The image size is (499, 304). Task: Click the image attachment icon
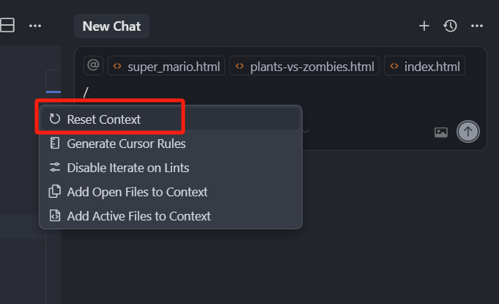click(441, 133)
